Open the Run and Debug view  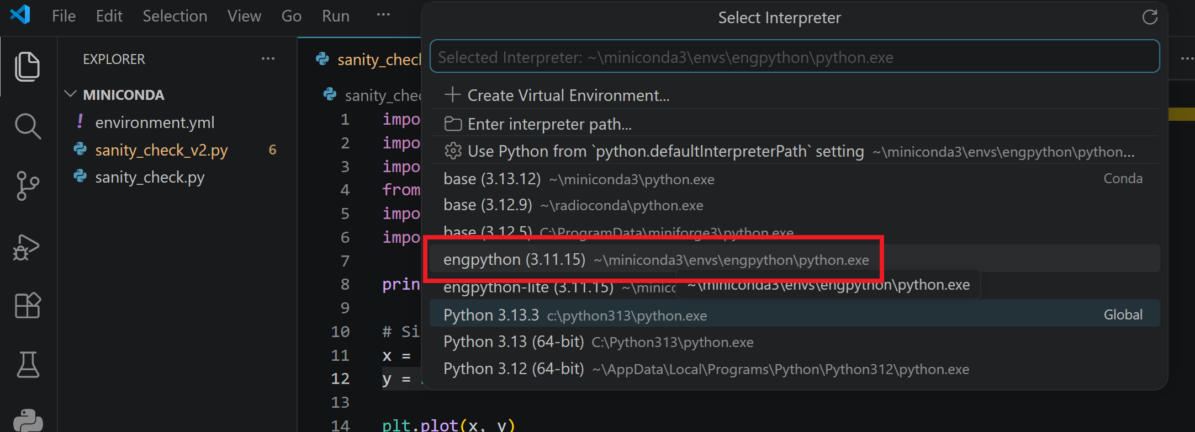pyautogui.click(x=27, y=247)
